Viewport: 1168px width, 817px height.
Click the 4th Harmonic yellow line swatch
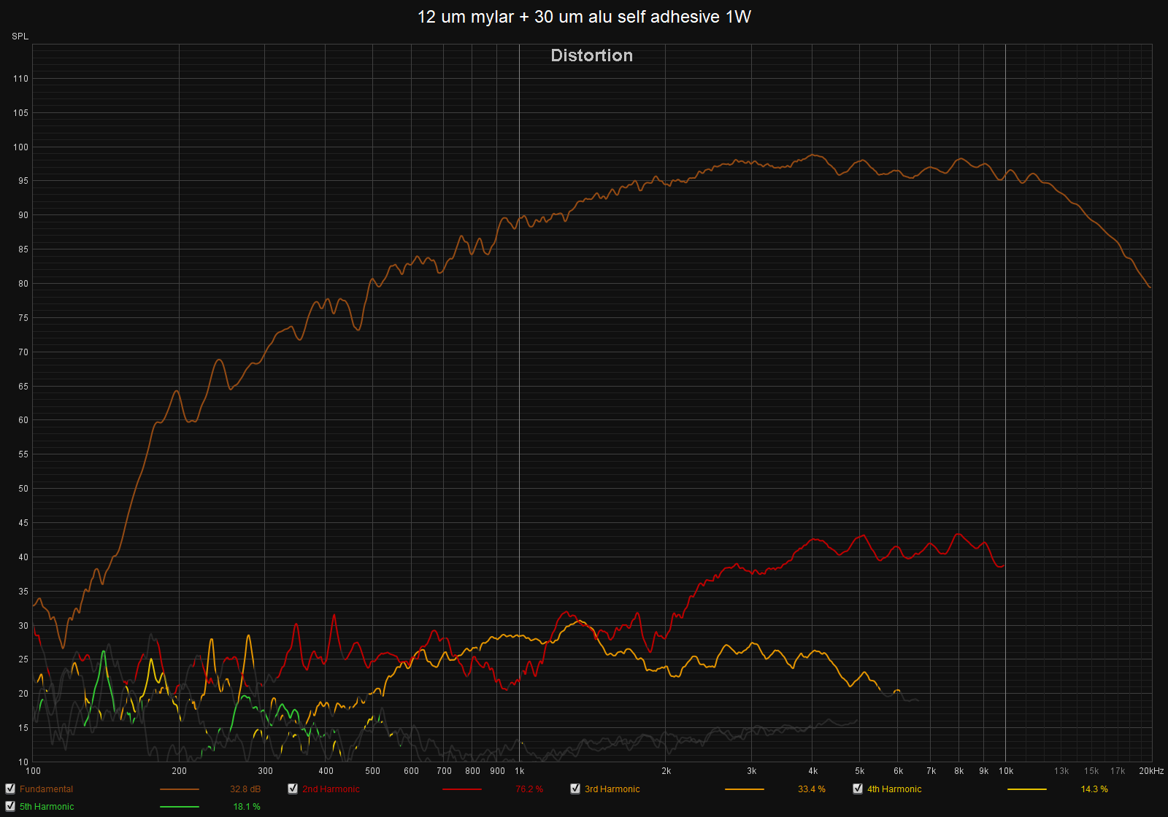[x=1026, y=789]
